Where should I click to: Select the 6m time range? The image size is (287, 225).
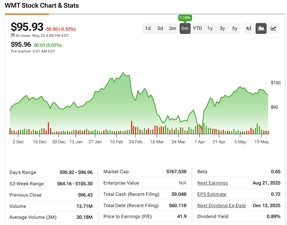coord(185,28)
